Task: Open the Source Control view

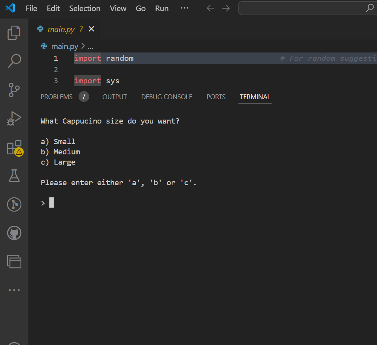Action: [14, 90]
